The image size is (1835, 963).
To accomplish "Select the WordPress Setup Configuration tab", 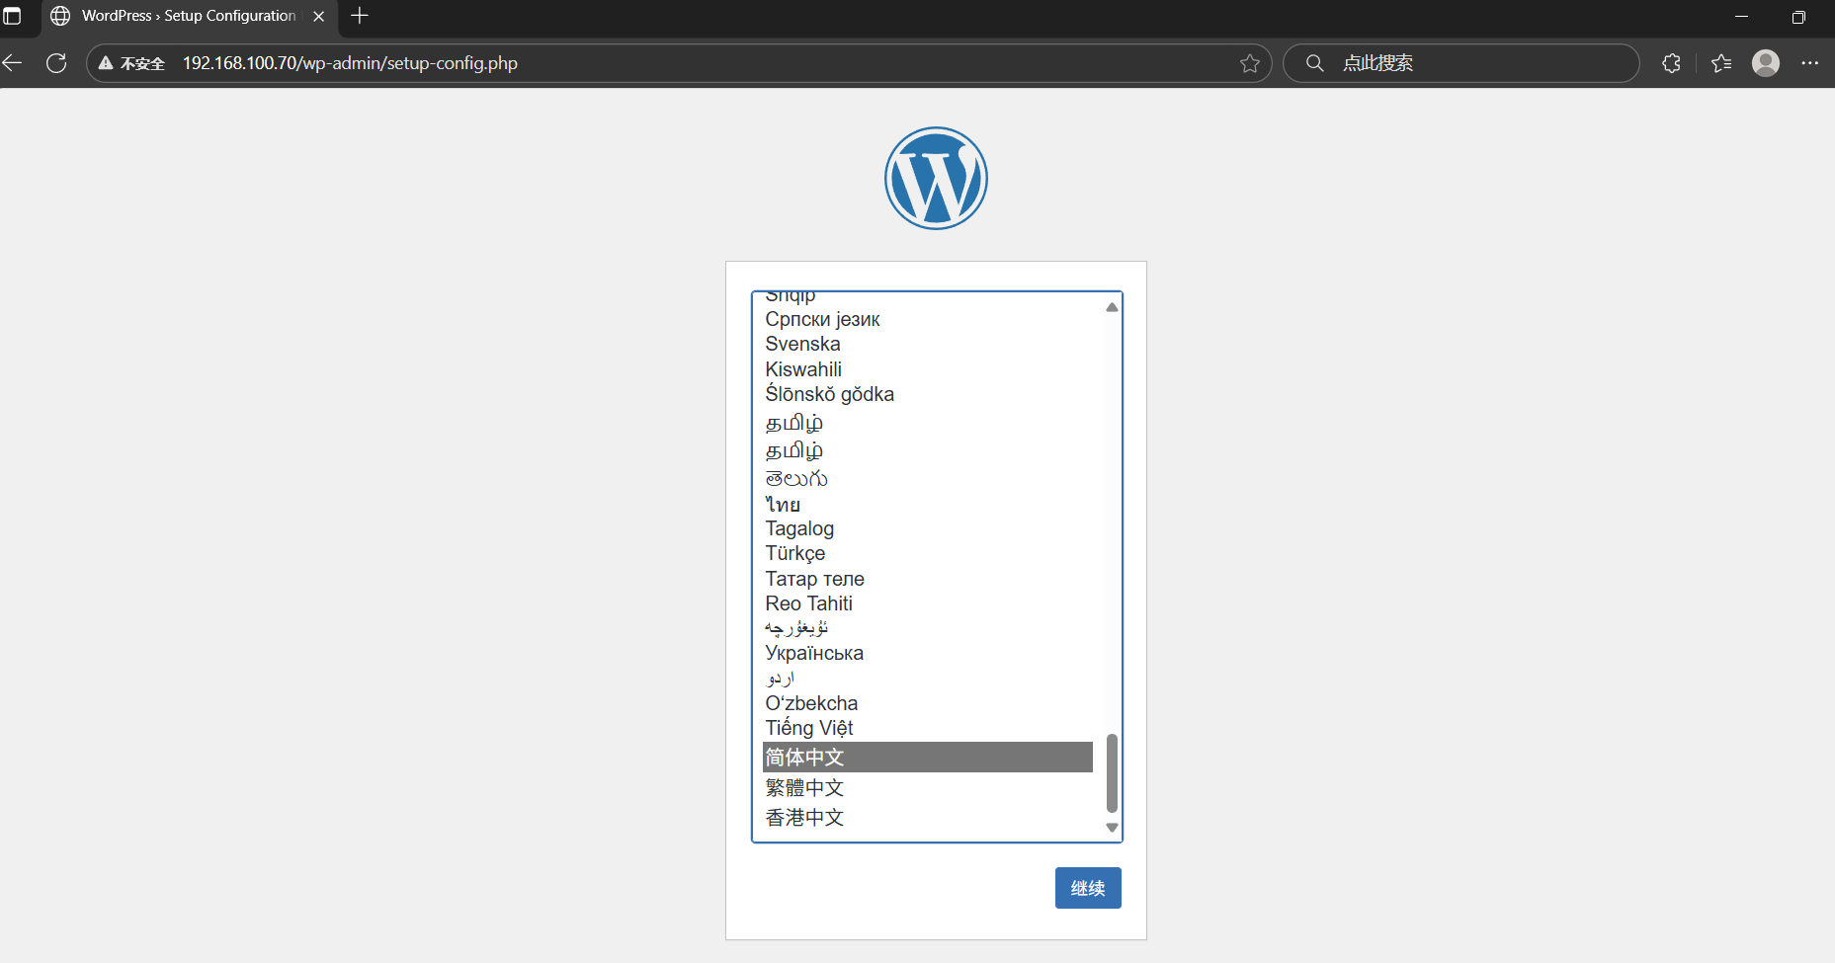I will [188, 16].
